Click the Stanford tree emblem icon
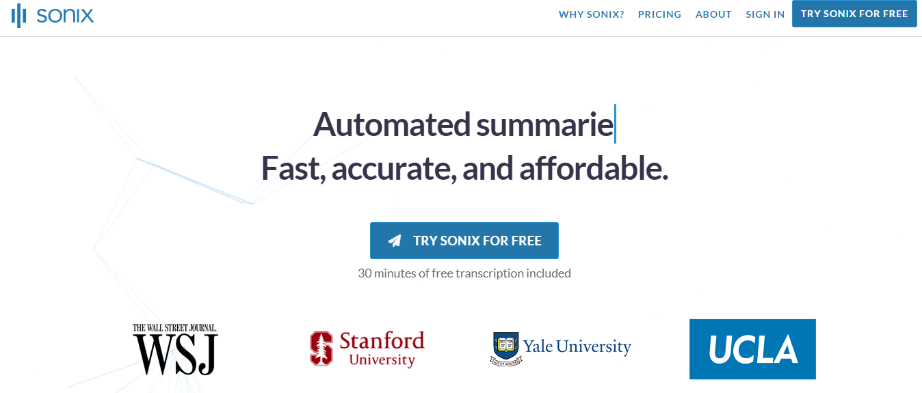 pyautogui.click(x=321, y=348)
